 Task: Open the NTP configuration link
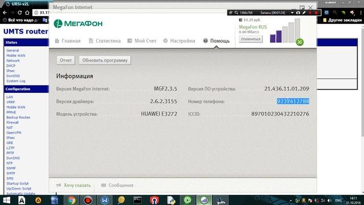click(x=9, y=163)
